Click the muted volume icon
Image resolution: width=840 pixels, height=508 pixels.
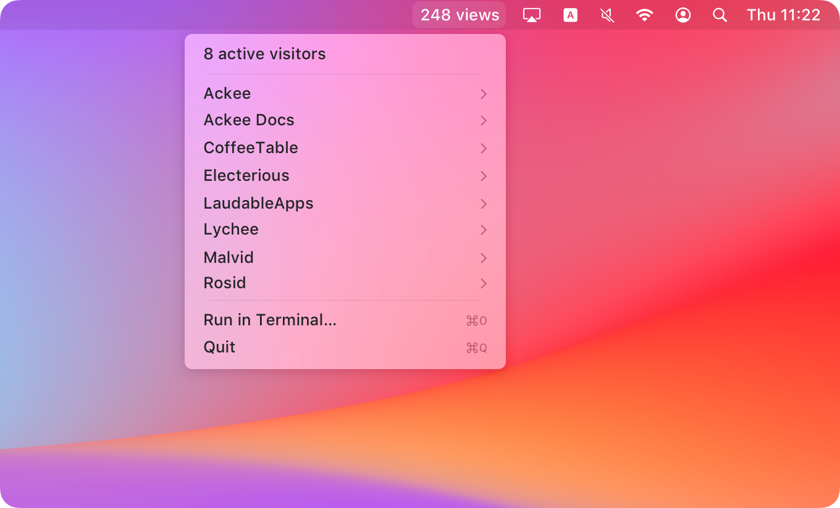607,15
